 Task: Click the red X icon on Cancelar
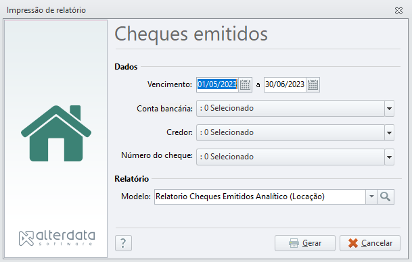(353, 243)
